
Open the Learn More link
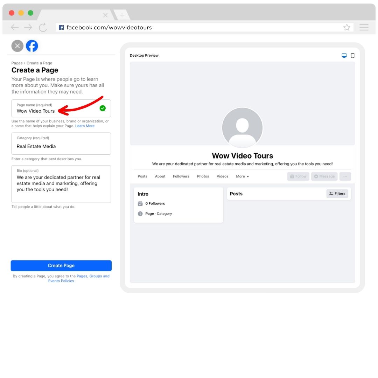tap(85, 126)
